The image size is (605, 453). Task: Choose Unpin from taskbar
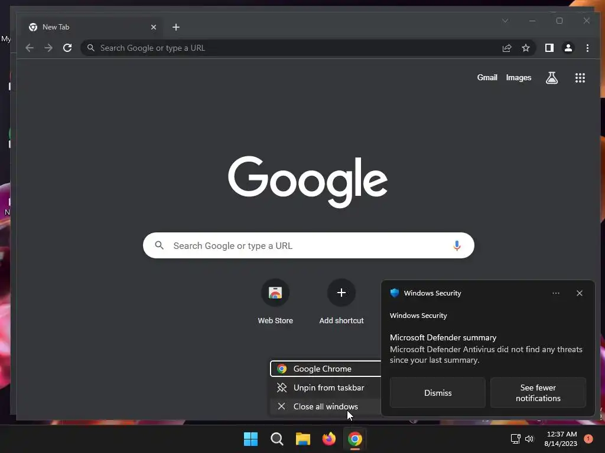click(326, 388)
